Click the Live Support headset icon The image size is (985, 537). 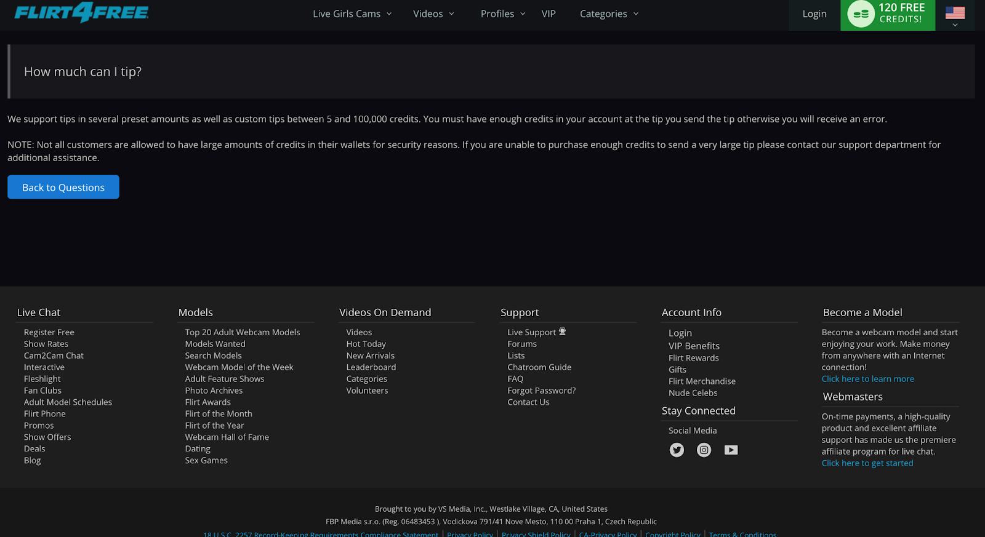point(562,332)
